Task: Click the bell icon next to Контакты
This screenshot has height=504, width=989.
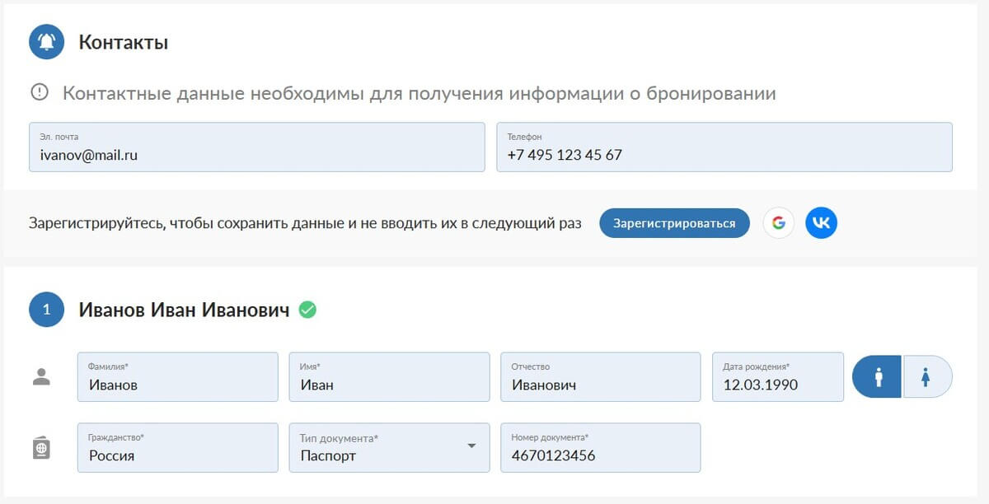Action: click(47, 42)
